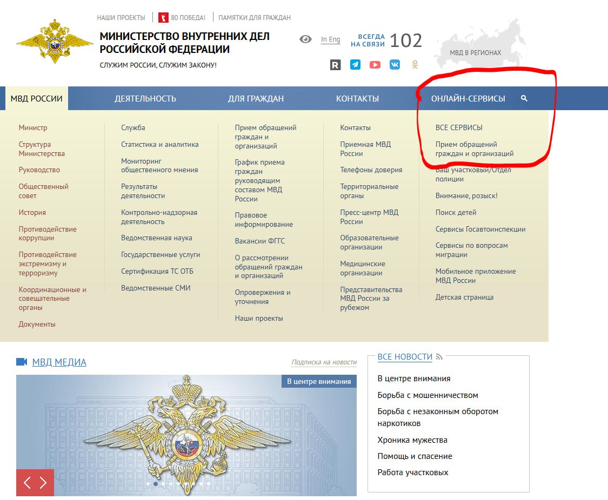Select the МВД РОССИИ tab
This screenshot has height=500, width=608.
37,99
